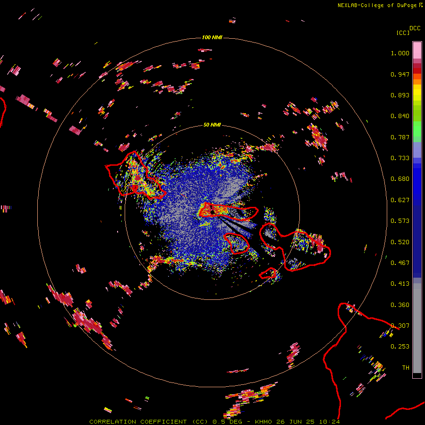Click the 50 NMI range ring label
Viewport: 425px width, 425px height.
pyautogui.click(x=212, y=125)
